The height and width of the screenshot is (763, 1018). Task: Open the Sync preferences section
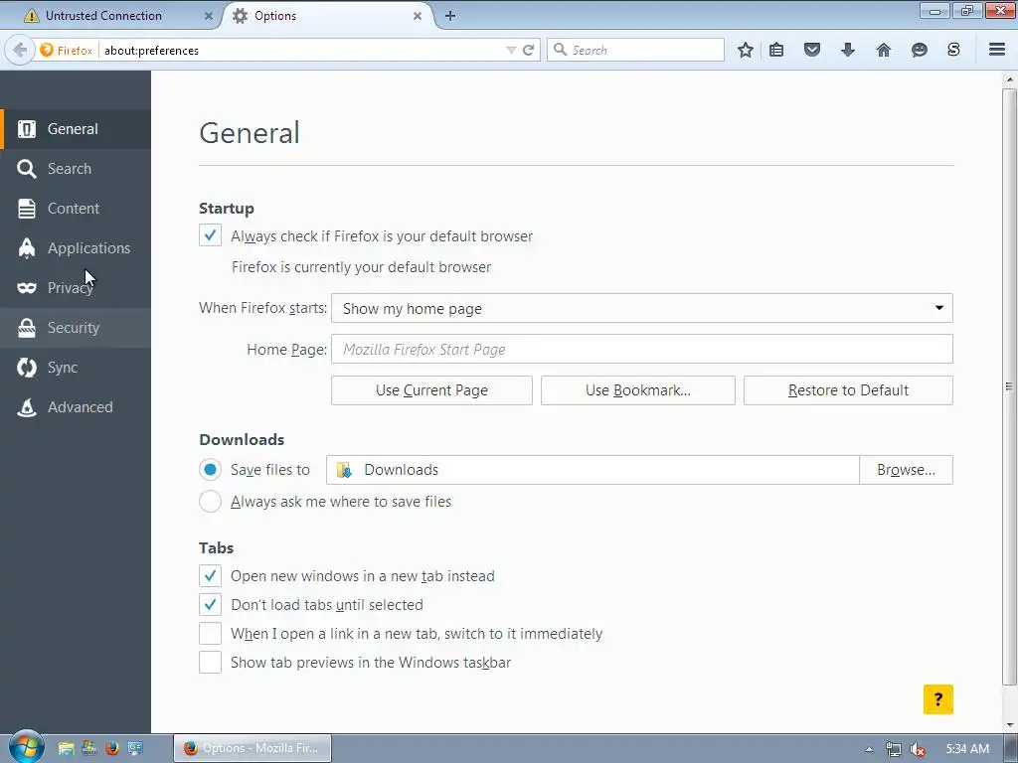[x=76, y=368]
